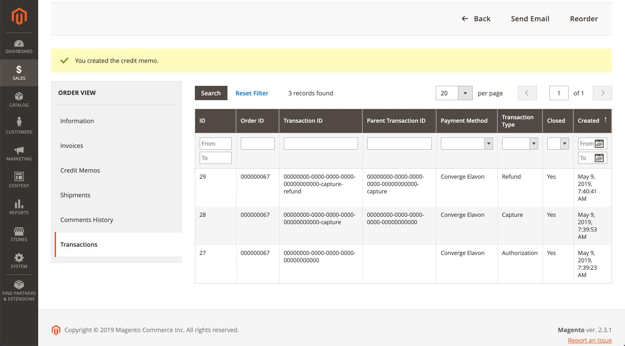Open transaction row with ID 29
This screenshot has height=346, width=625.
[403, 188]
